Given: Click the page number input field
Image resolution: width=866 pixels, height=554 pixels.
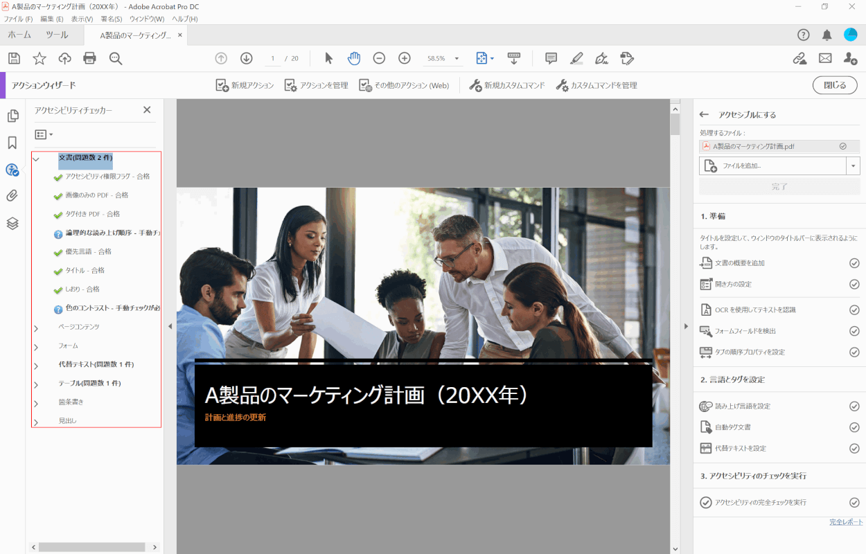Looking at the screenshot, I should [x=273, y=59].
